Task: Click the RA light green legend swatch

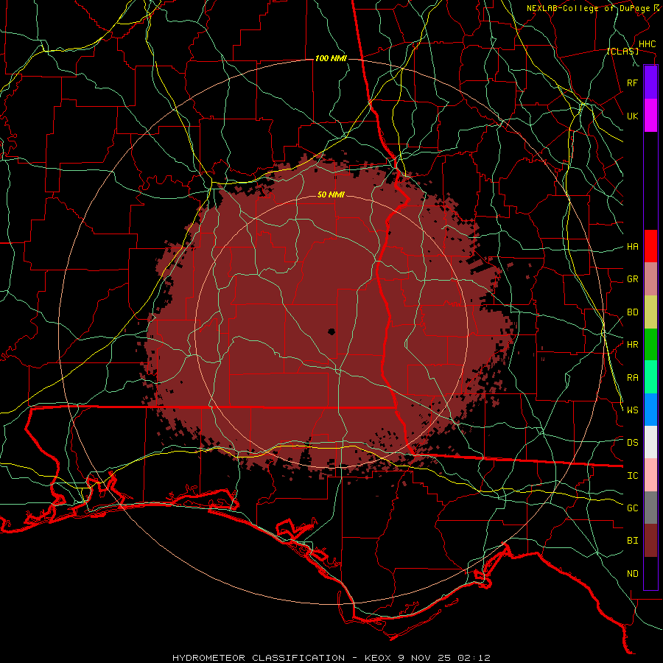Action: [x=650, y=377]
